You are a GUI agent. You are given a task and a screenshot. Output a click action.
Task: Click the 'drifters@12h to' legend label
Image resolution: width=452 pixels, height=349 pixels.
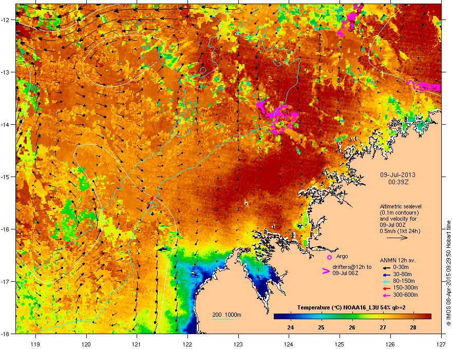(352, 267)
